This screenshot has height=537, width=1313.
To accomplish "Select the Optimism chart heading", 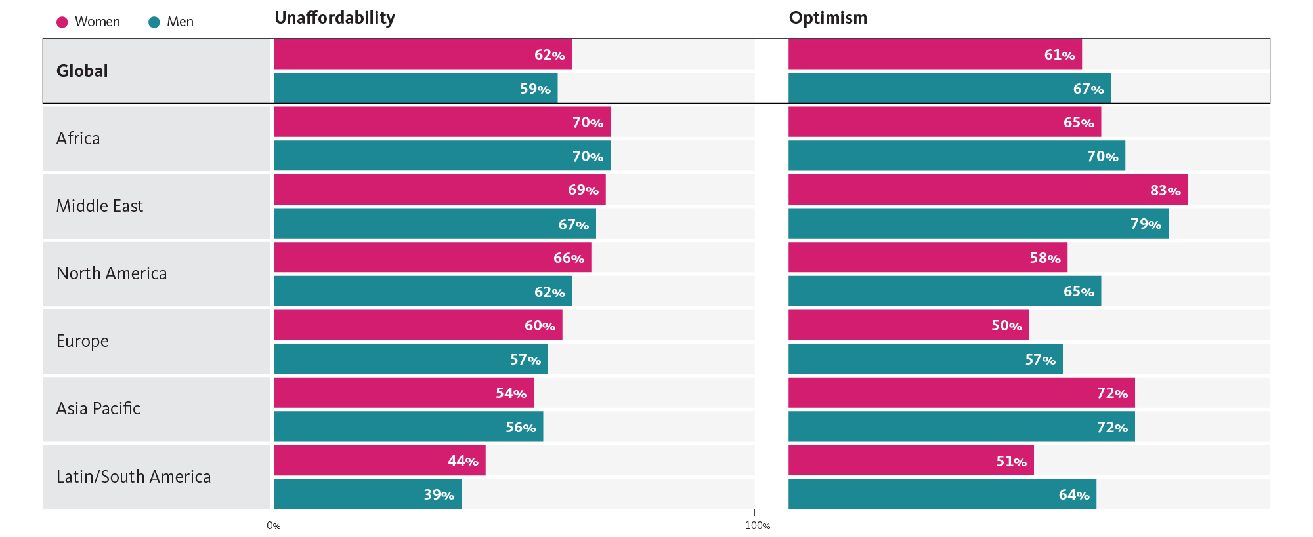I will (828, 18).
